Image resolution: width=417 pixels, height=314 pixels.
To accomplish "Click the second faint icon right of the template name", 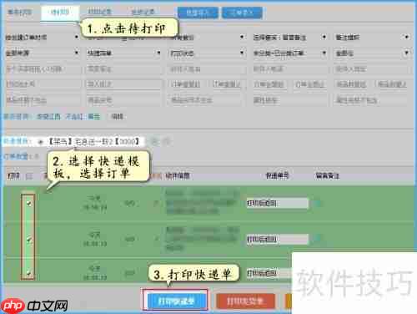I will point(166,142).
